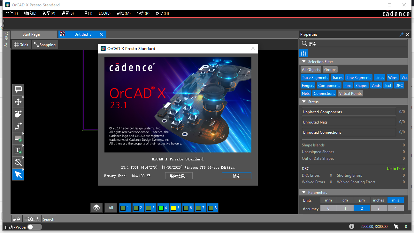
Task: Toggle Virtual Points selection filter
Action: (x=350, y=94)
